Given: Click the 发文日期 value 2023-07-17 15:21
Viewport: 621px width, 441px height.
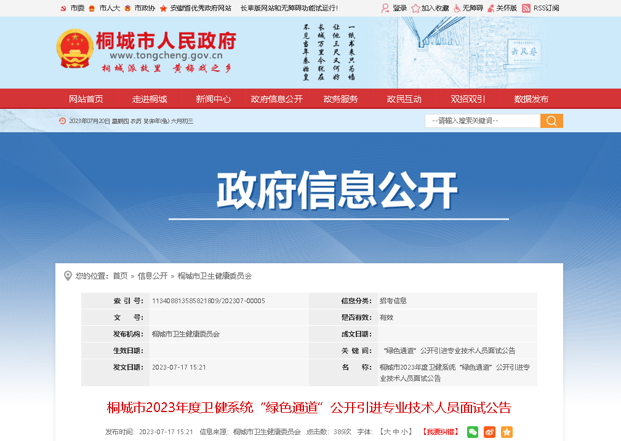Looking at the screenshot, I should (179, 367).
